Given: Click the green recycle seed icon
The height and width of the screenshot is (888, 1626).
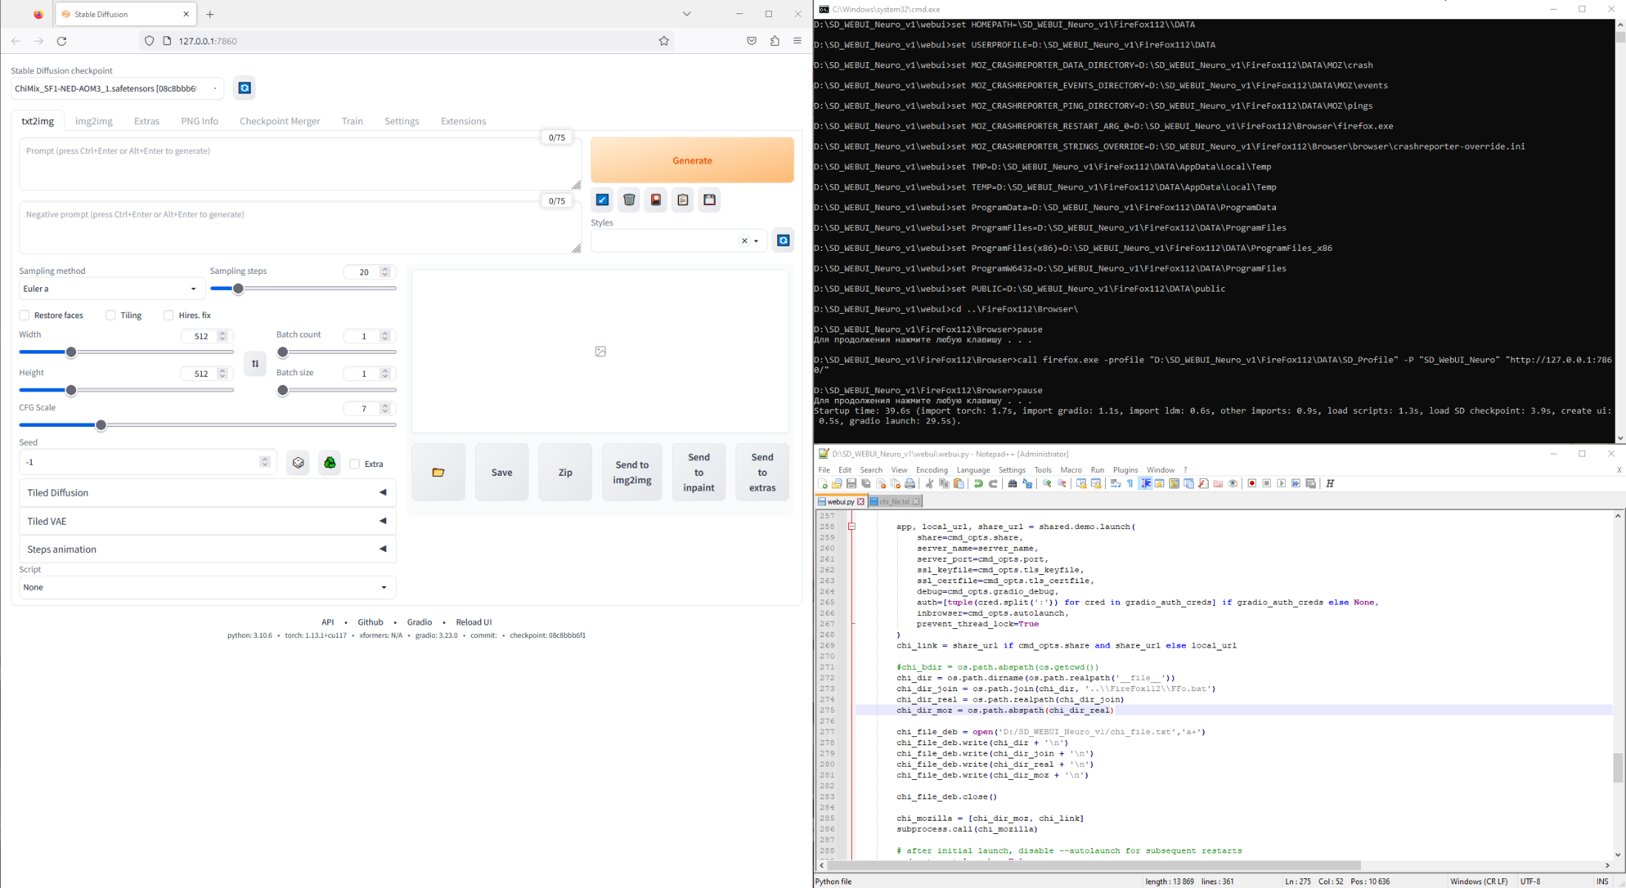Looking at the screenshot, I should point(329,463).
